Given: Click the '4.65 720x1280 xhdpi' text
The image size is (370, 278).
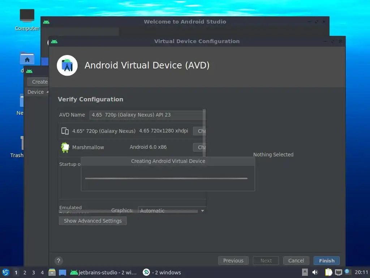Looking at the screenshot, I should pos(164,131).
